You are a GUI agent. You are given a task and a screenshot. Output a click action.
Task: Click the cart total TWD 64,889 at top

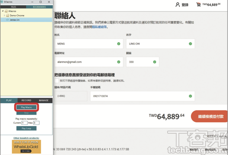click(x=211, y=5)
